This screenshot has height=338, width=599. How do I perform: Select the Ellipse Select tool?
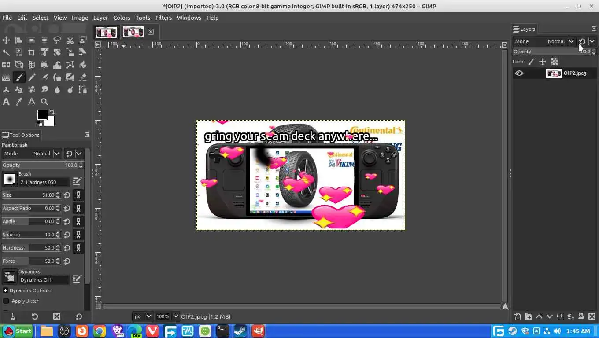coord(44,40)
